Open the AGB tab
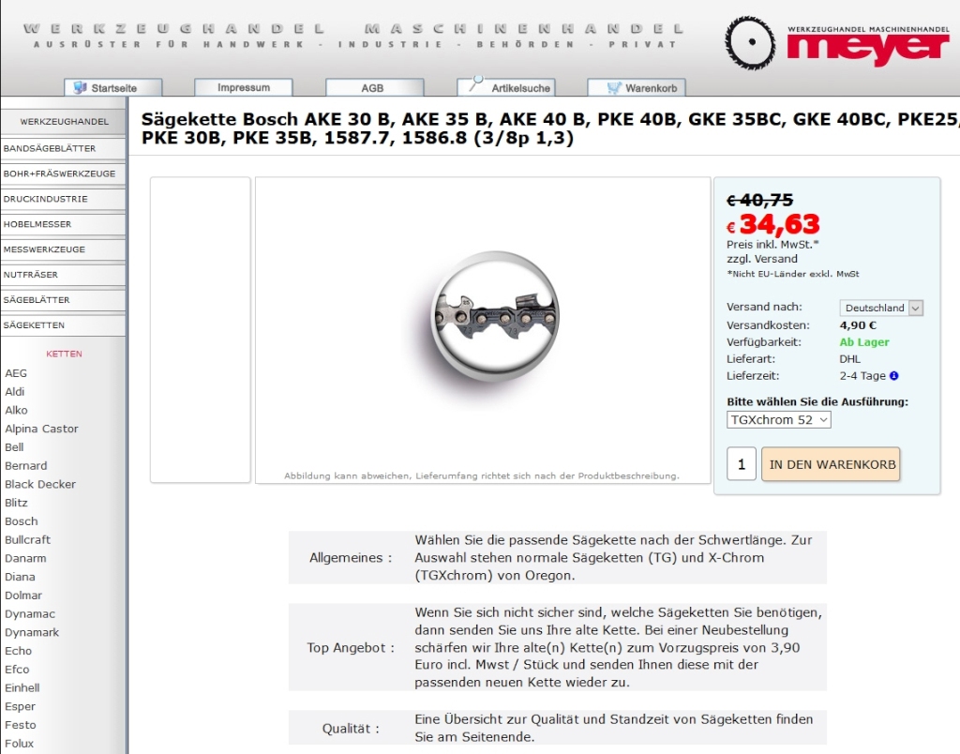The width and height of the screenshot is (960, 754). coord(375,87)
